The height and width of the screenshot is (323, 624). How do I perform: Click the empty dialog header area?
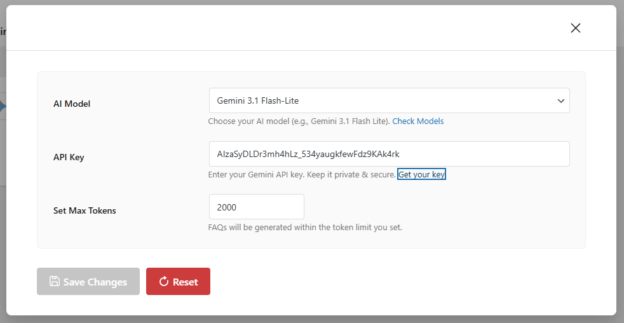click(286, 28)
